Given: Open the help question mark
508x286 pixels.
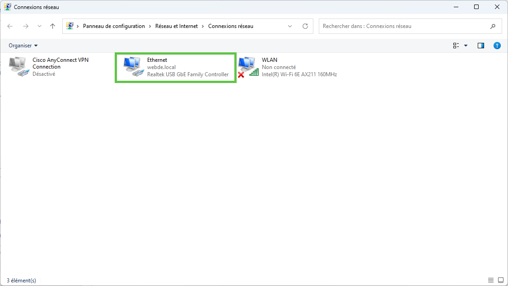Looking at the screenshot, I should (x=497, y=46).
